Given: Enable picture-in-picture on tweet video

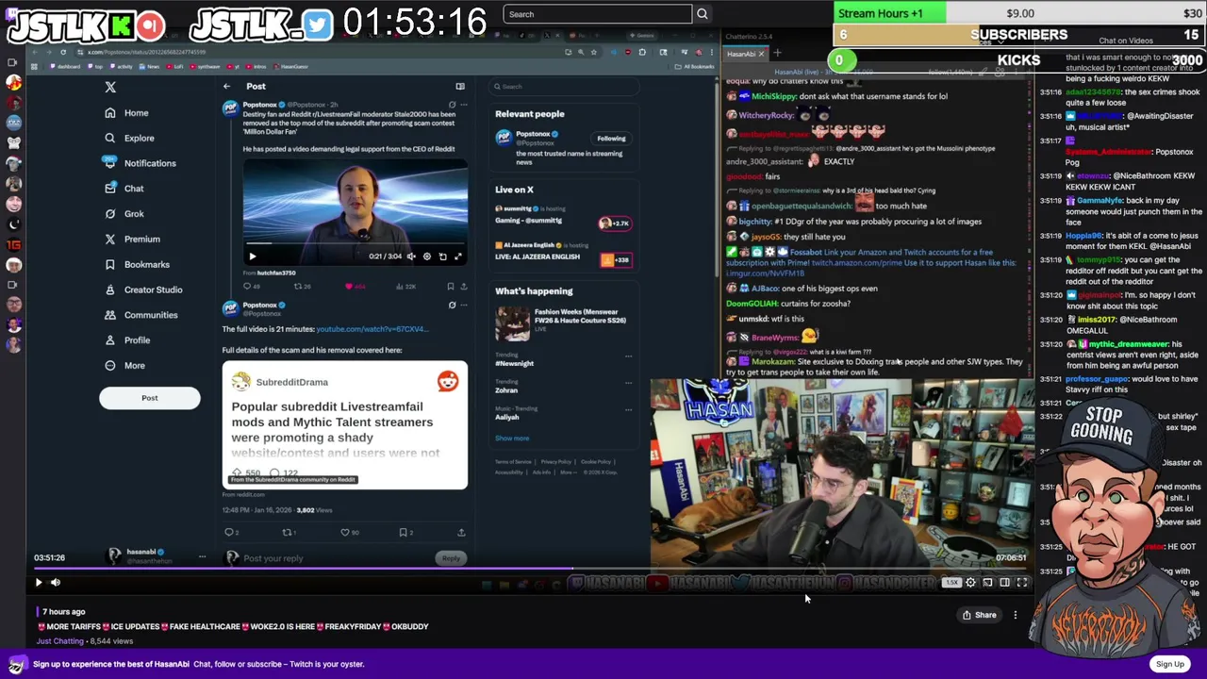Looking at the screenshot, I should pyautogui.click(x=442, y=257).
